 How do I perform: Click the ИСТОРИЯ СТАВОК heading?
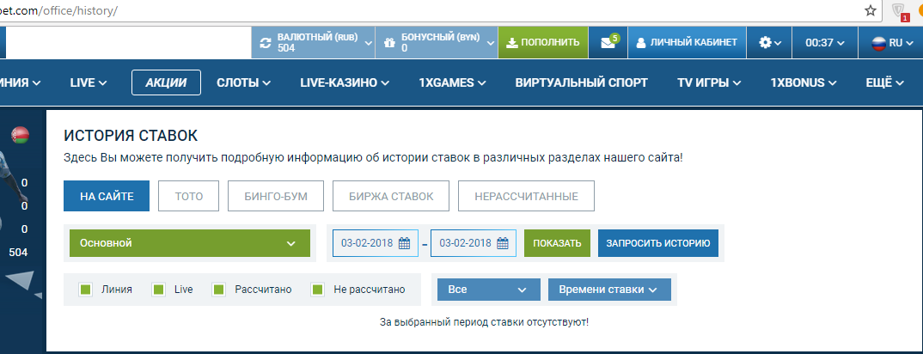(x=131, y=136)
